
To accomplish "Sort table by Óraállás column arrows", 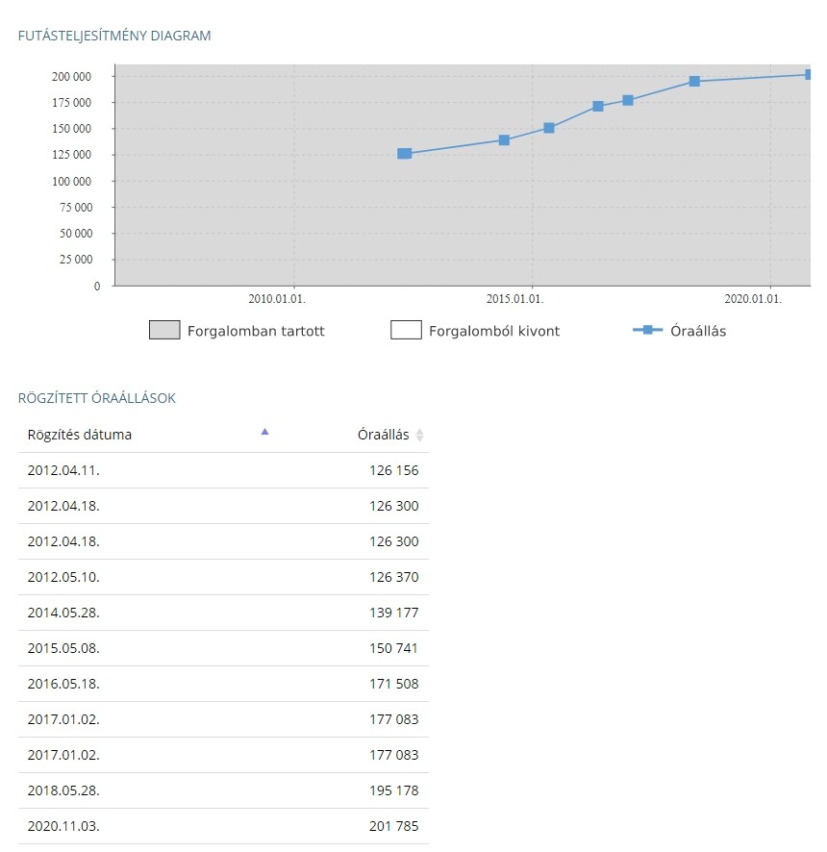I will coord(419,436).
